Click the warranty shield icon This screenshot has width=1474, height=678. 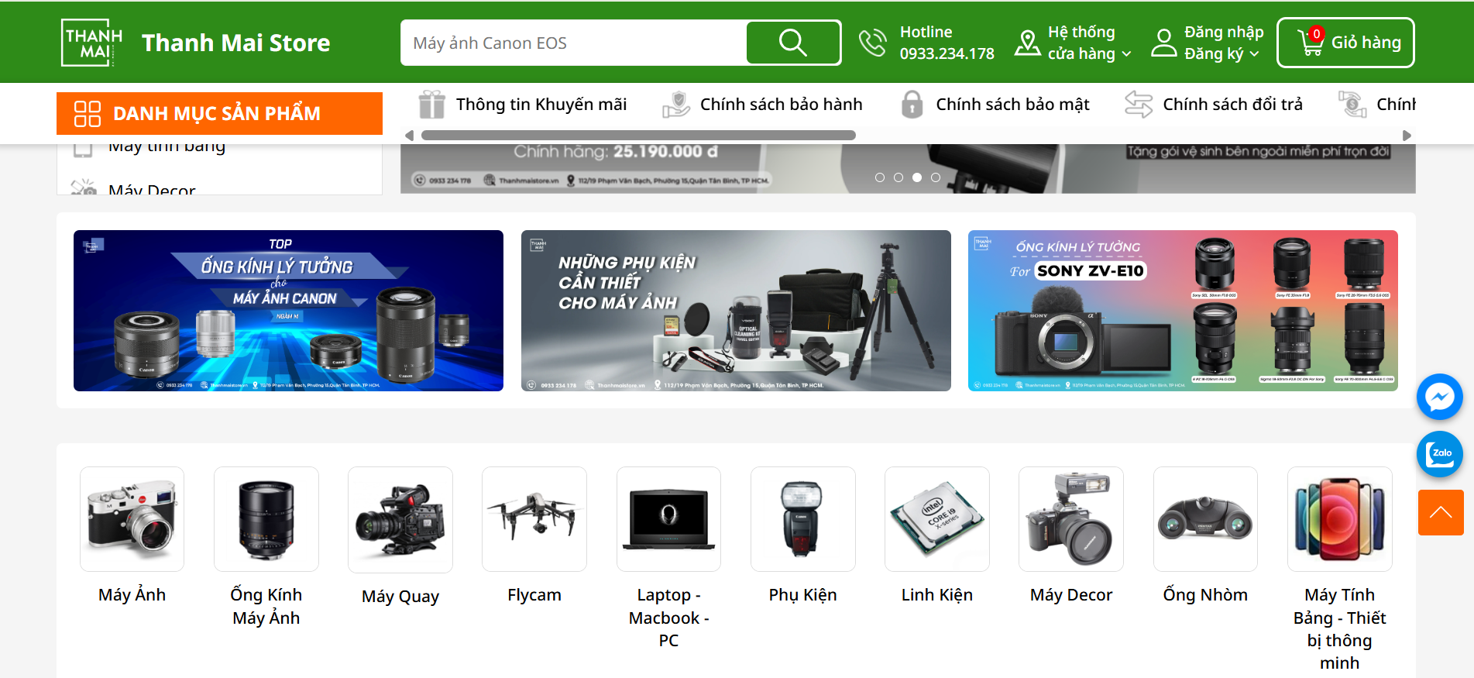point(676,104)
